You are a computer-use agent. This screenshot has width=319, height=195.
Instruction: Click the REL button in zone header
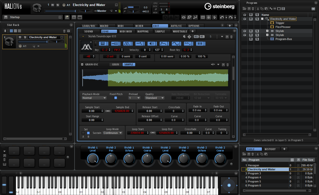(x=196, y=37)
